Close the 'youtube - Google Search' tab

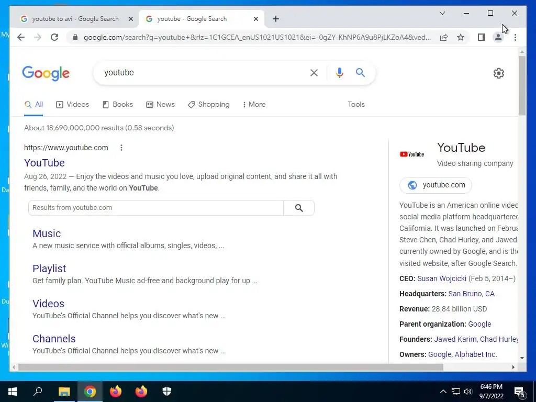coord(255,19)
